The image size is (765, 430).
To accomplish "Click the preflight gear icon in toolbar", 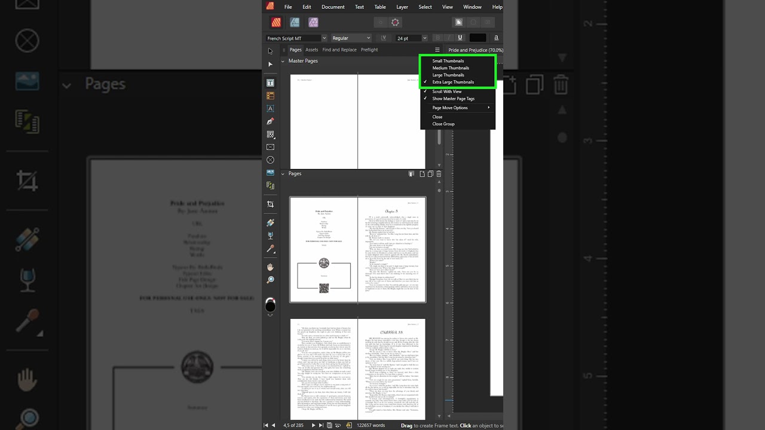I will click(x=395, y=22).
